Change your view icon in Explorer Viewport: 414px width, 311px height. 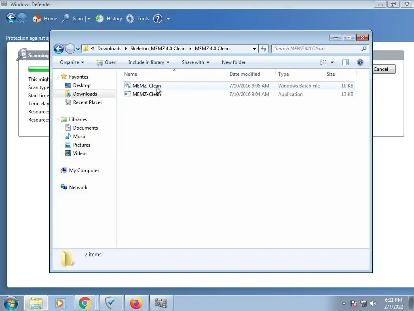tap(323, 62)
